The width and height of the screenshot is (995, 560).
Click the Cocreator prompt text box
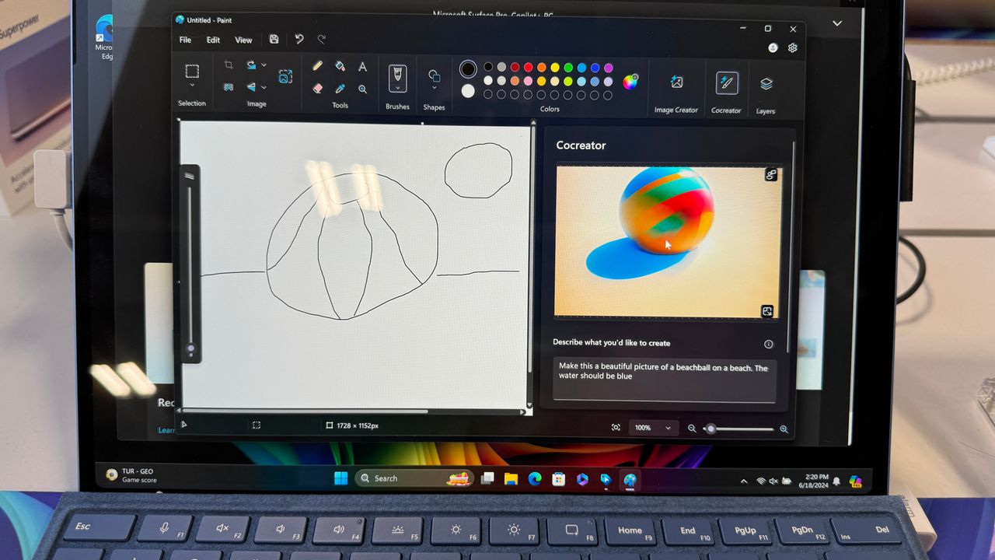point(664,380)
